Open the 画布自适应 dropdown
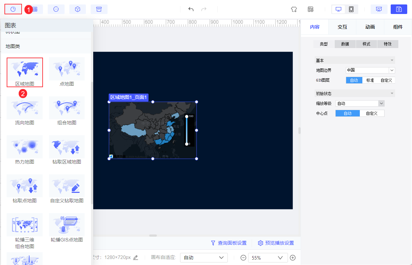 click(204, 258)
